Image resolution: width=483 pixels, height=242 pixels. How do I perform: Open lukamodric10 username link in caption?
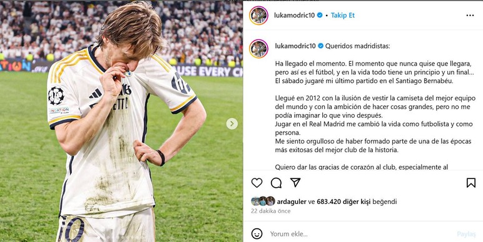pos(295,46)
